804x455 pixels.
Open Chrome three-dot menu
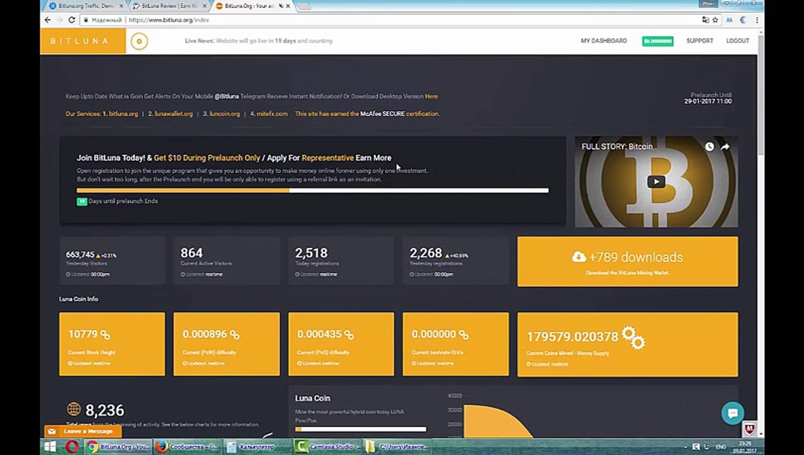coord(757,20)
